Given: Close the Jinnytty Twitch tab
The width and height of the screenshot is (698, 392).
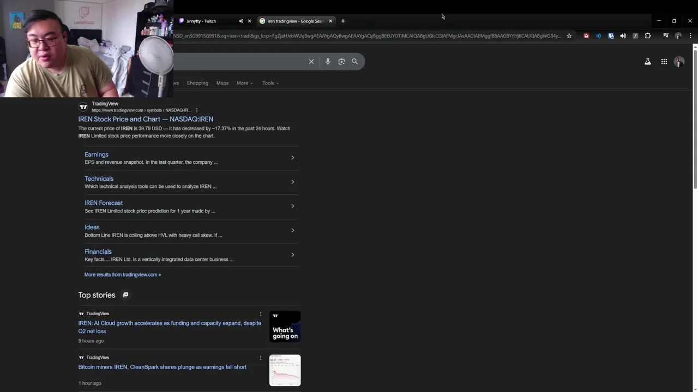Looking at the screenshot, I should 250,21.
